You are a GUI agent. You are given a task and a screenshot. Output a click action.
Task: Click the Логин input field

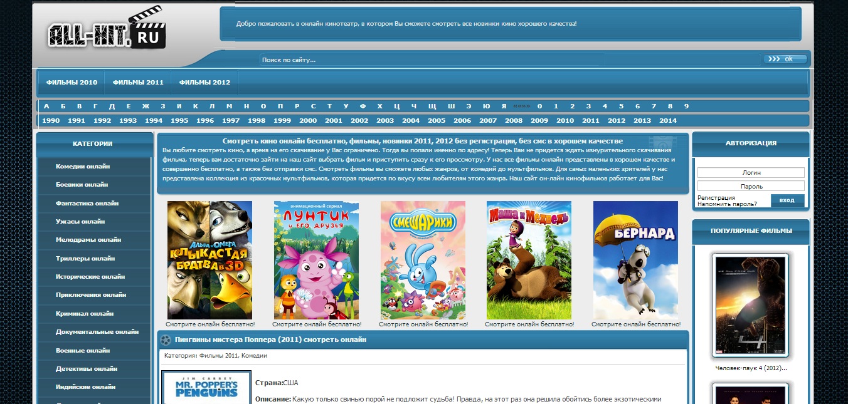pos(751,173)
